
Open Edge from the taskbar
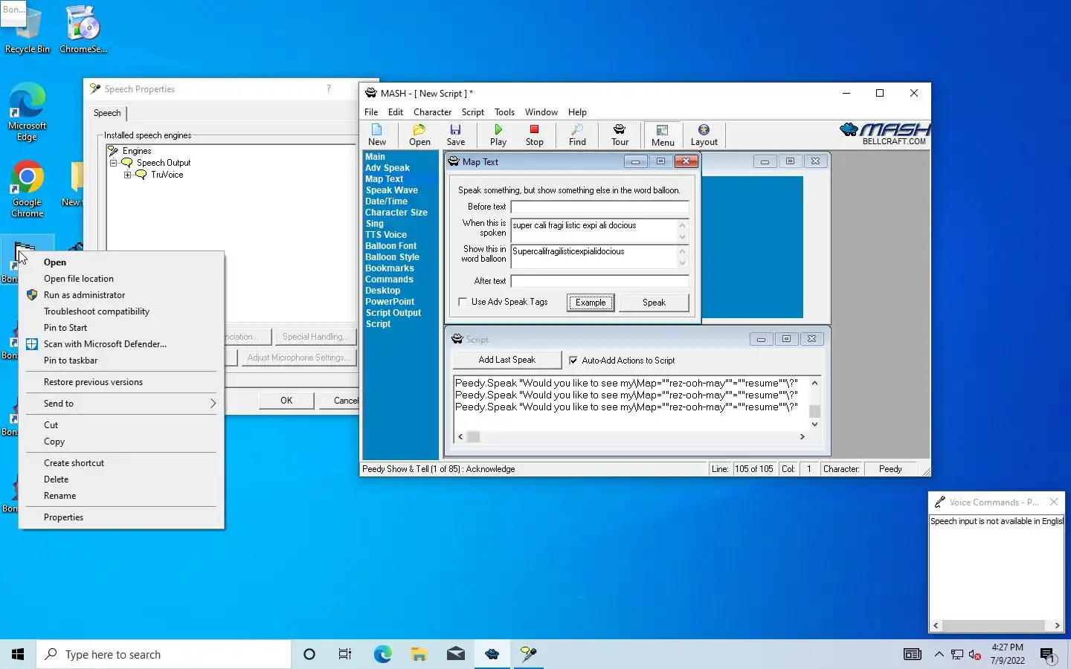382,654
